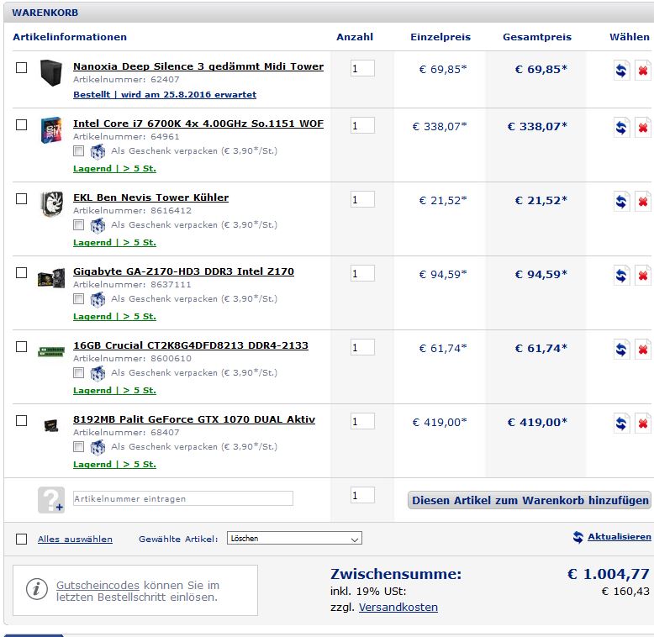Image resolution: width=654 pixels, height=637 pixels.
Task: Select the Palit GTX 1070 row checkbox
Action: click(21, 421)
